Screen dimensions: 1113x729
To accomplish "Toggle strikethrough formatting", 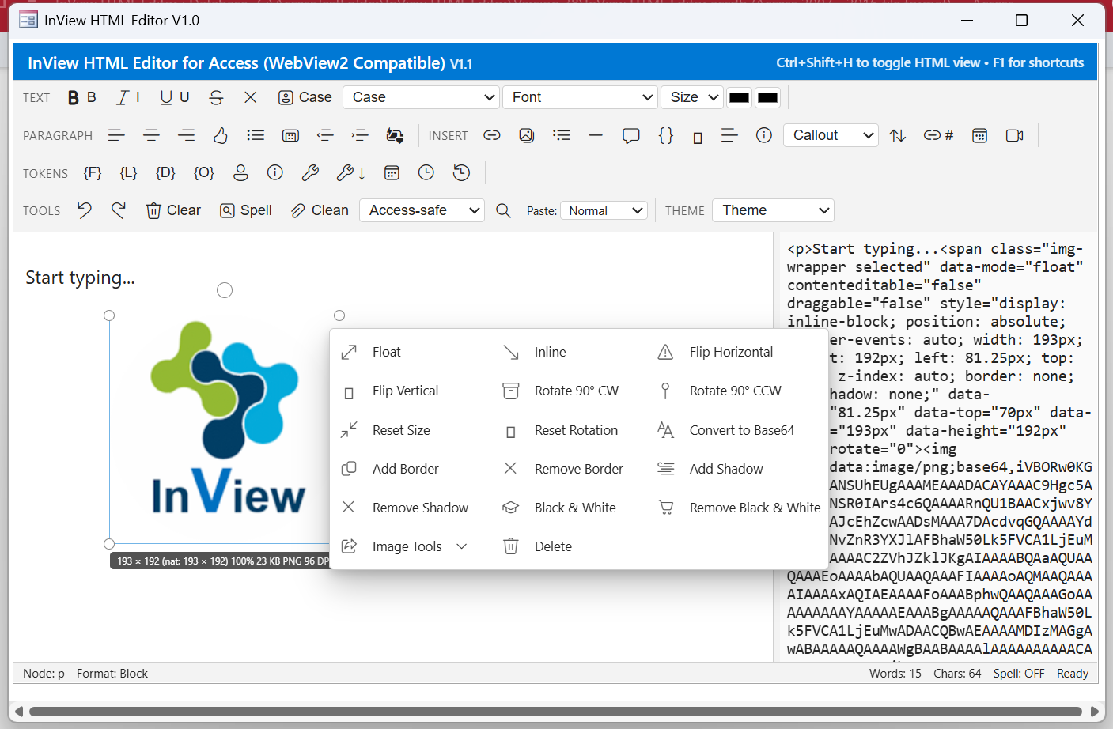I will [216, 97].
